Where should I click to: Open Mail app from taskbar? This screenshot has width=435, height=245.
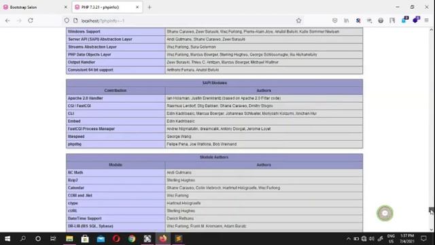click(101, 239)
